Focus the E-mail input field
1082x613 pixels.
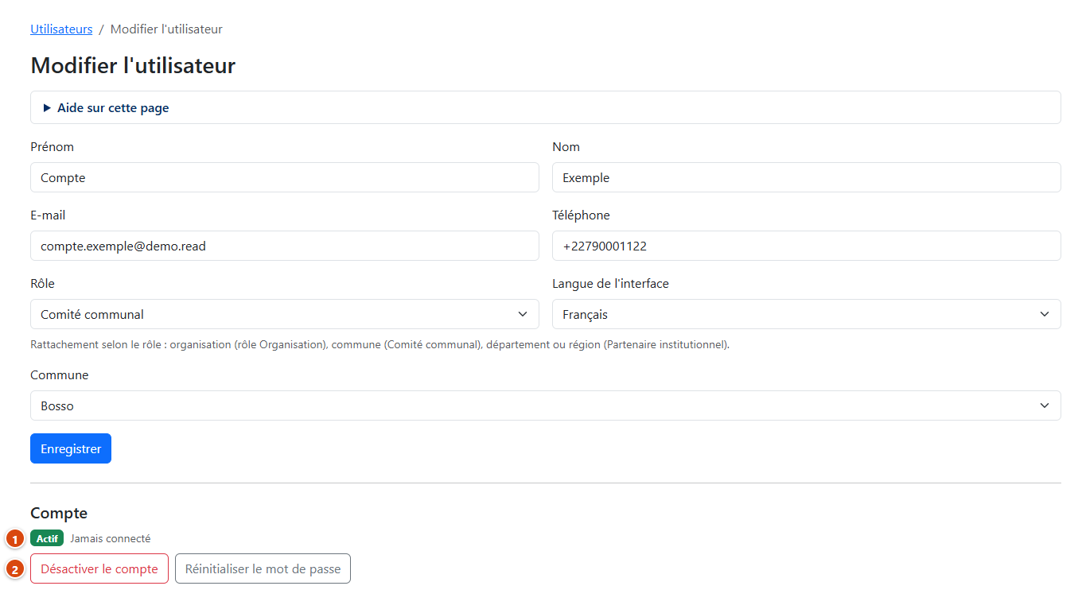click(285, 246)
